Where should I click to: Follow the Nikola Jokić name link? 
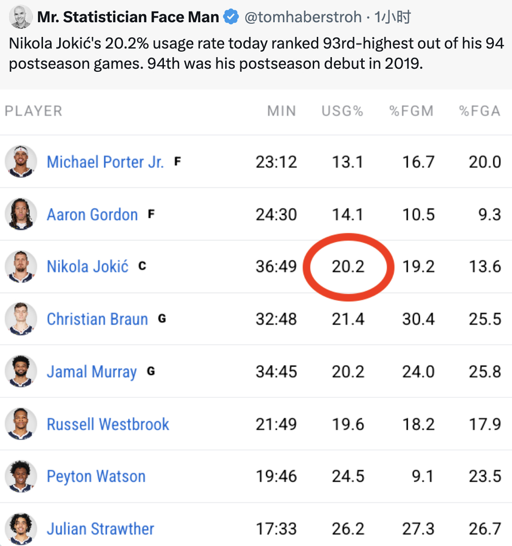(88, 267)
